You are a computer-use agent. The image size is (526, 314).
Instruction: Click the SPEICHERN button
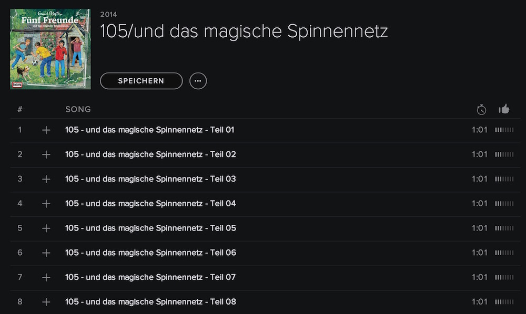pos(141,81)
